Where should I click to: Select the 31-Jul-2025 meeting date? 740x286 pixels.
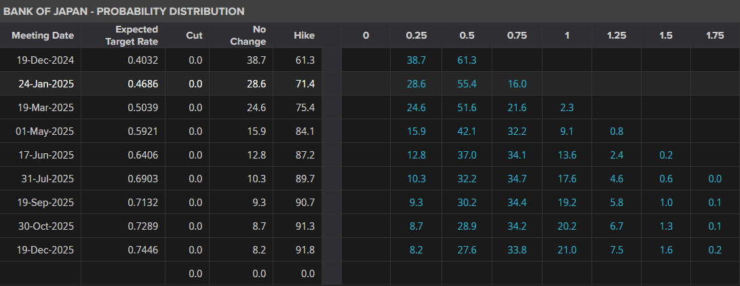(45, 178)
